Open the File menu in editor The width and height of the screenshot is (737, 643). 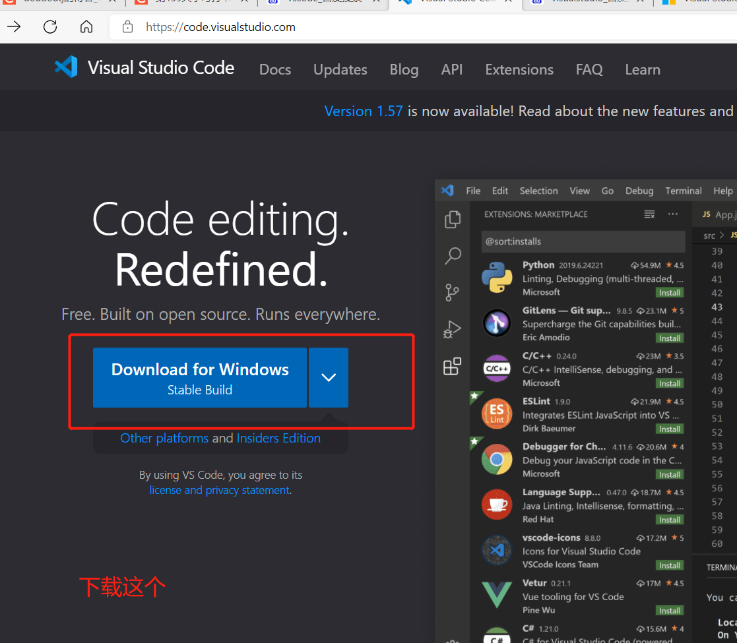(x=473, y=191)
